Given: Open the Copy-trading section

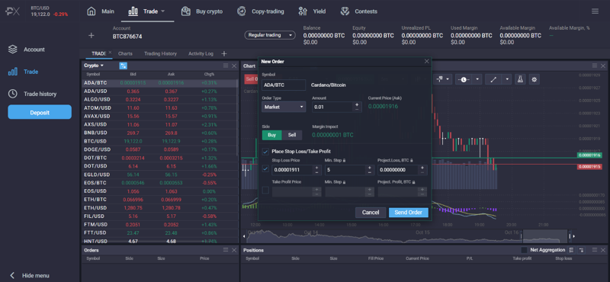Looking at the screenshot, I should click(x=261, y=11).
